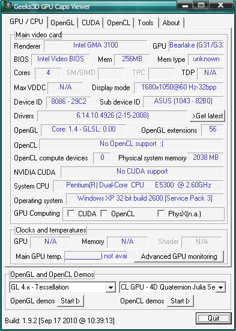Click the Memory clock N/A field
Image resolution: width=236 pixels, height=331 pixels.
127,242
